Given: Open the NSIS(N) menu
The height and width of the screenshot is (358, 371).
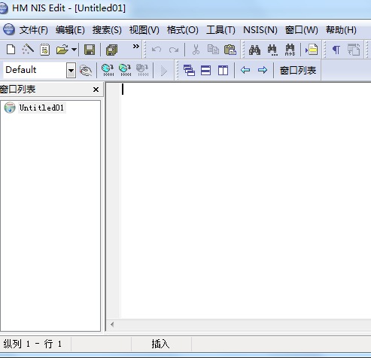Looking at the screenshot, I should click(260, 30).
